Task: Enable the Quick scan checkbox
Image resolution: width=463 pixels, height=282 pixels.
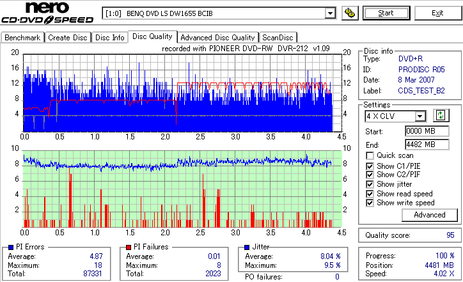Action: click(370, 155)
